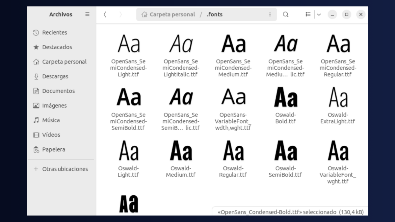Open the sidebar hamburger menu
This screenshot has height=222, width=395.
[x=87, y=14]
